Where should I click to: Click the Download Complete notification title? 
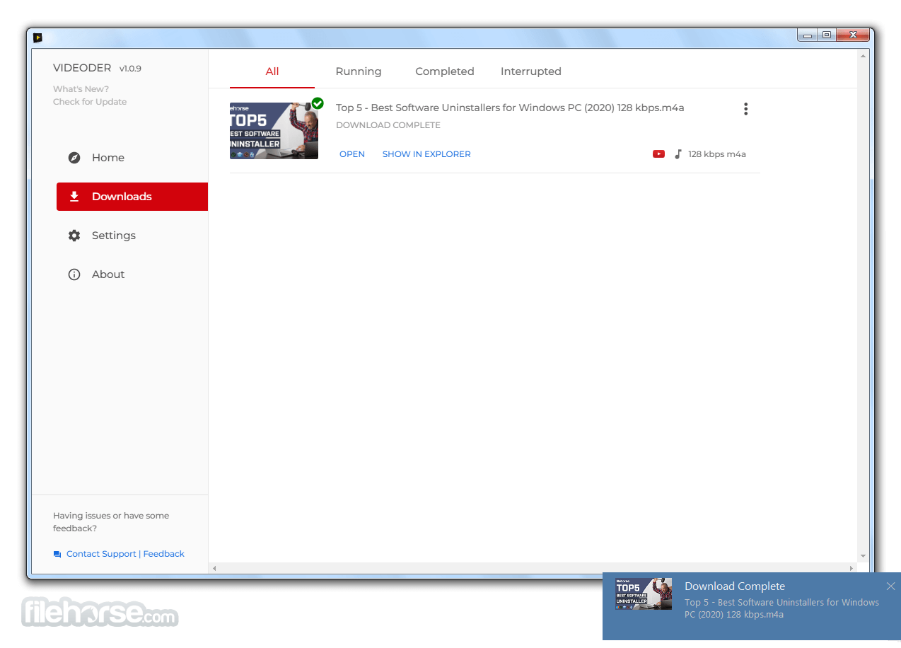click(x=735, y=586)
